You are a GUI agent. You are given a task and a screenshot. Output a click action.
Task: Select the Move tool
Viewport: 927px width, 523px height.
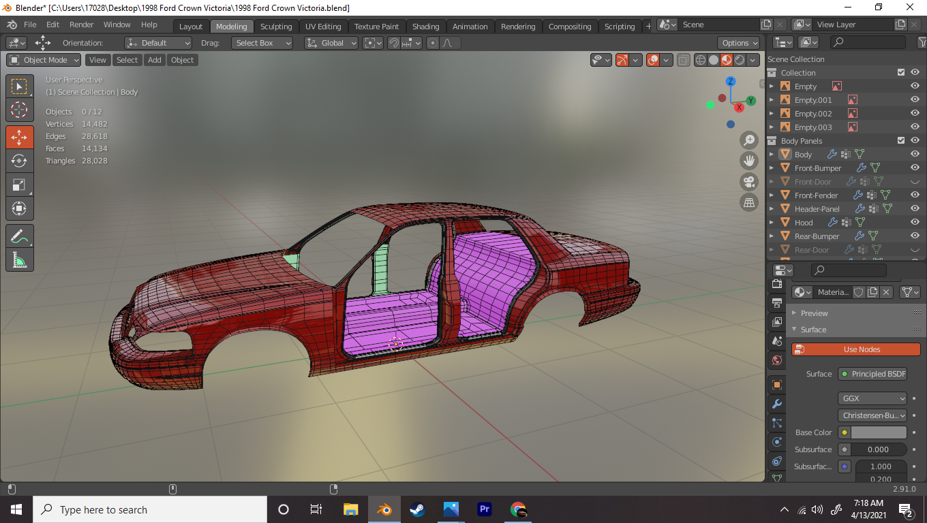pyautogui.click(x=20, y=137)
